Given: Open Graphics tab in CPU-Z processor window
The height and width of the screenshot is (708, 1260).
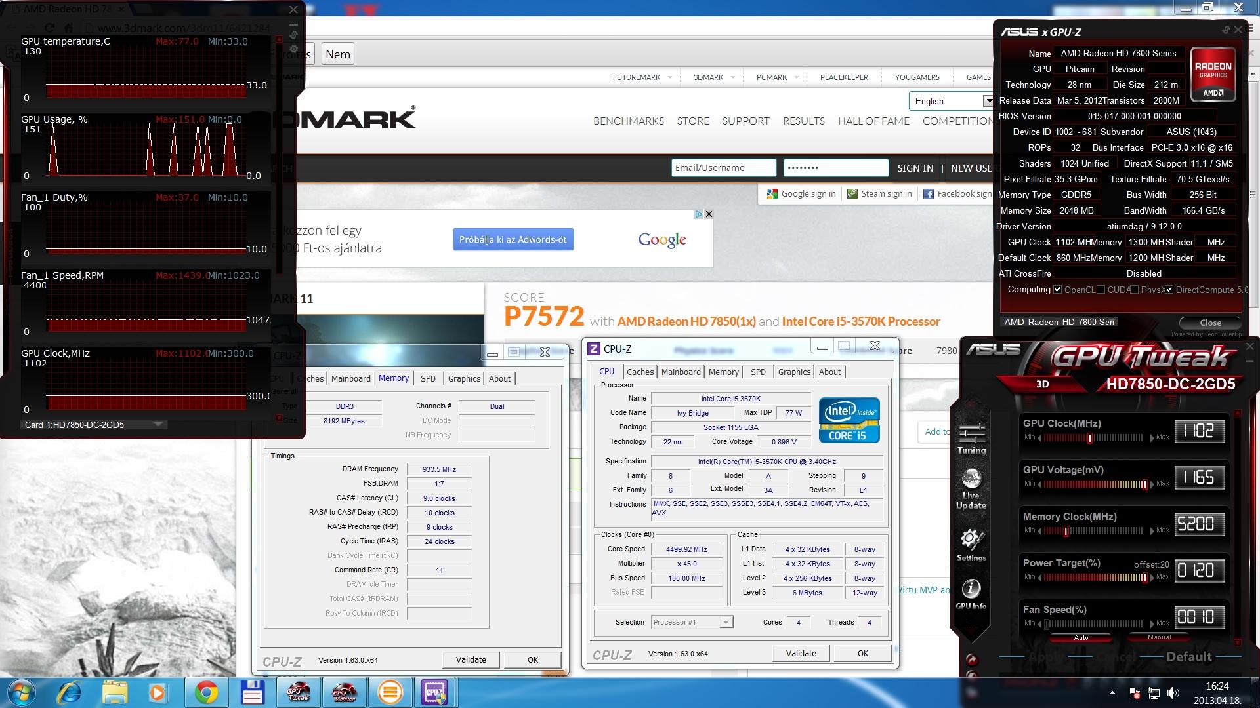Looking at the screenshot, I should (x=794, y=372).
